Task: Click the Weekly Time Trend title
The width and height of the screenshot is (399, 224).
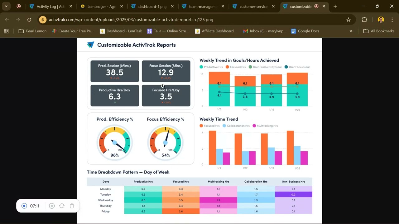Action: 219,119
